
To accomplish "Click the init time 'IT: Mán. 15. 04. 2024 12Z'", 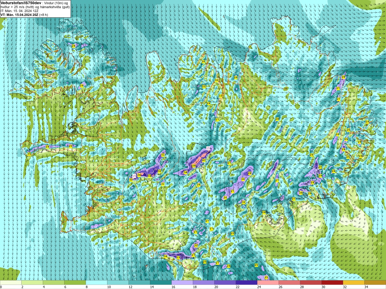I will [x=19, y=11].
